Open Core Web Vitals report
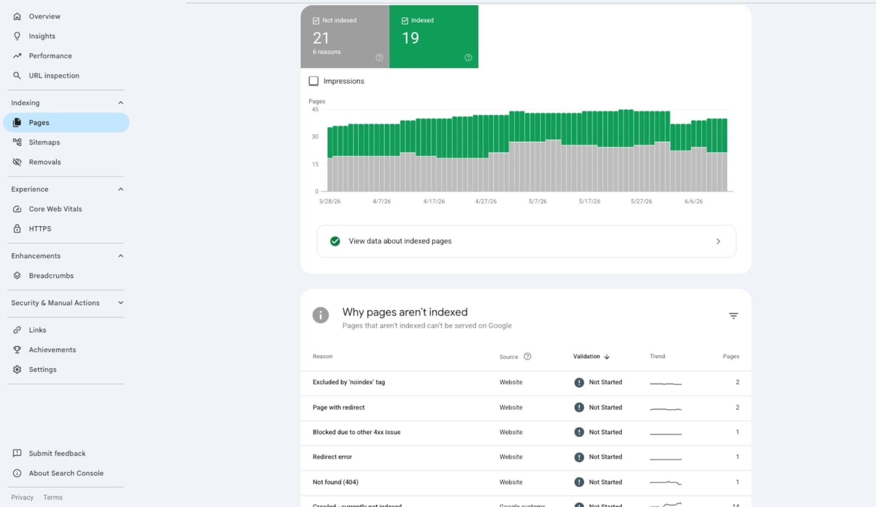The width and height of the screenshot is (876, 507). 55,209
